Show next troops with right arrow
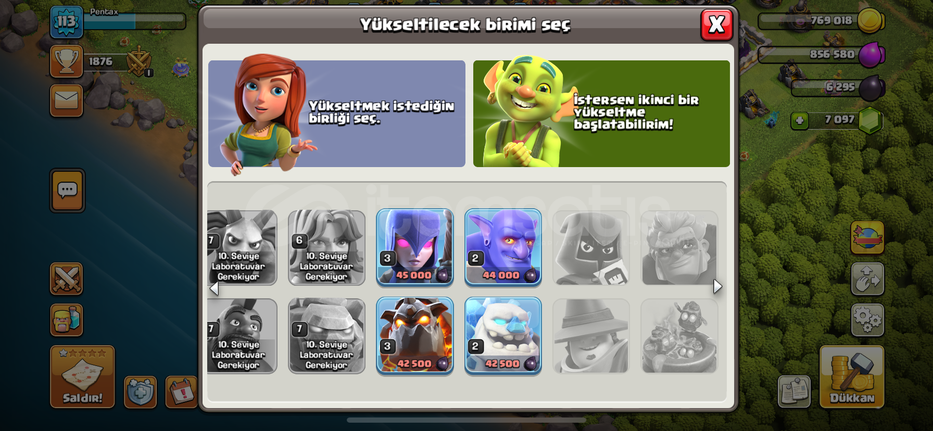The width and height of the screenshot is (933, 431). pos(717,286)
